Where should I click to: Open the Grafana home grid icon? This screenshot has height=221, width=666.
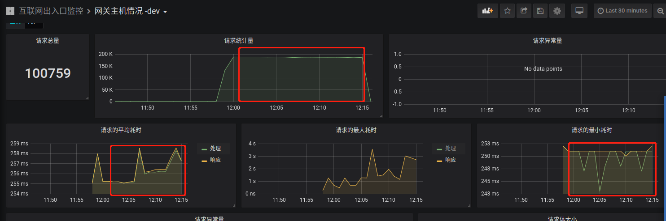coord(10,11)
